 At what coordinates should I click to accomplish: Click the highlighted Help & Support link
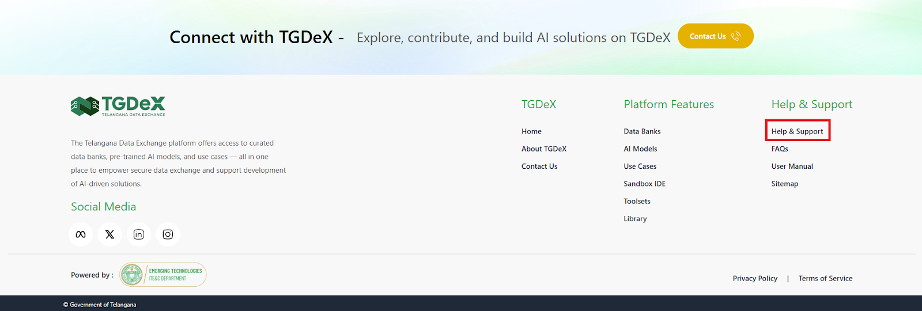pyautogui.click(x=797, y=131)
